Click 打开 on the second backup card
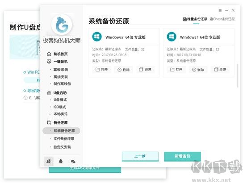The width and height of the screenshot is (243, 183). (x=176, y=70)
